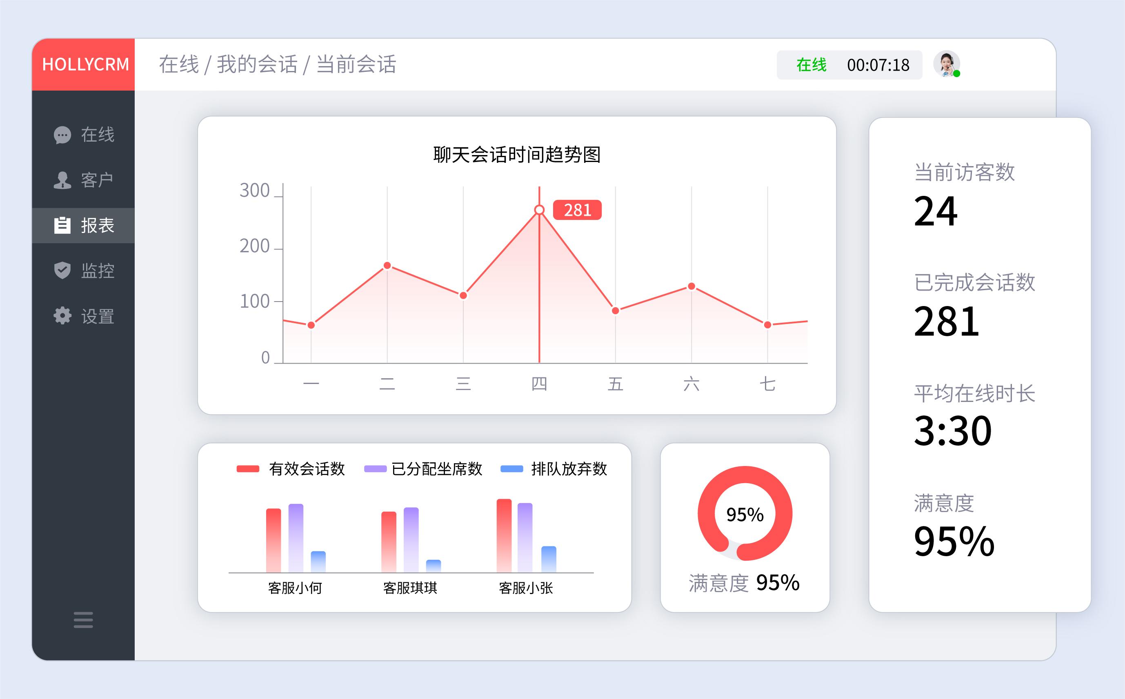Click the chat bubble icon beside 在线
Viewport: 1125px width, 699px height.
tap(62, 135)
